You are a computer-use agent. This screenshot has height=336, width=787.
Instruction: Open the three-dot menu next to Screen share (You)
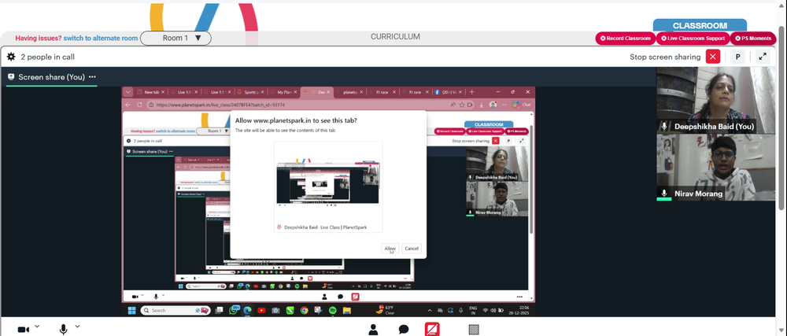[x=92, y=77]
